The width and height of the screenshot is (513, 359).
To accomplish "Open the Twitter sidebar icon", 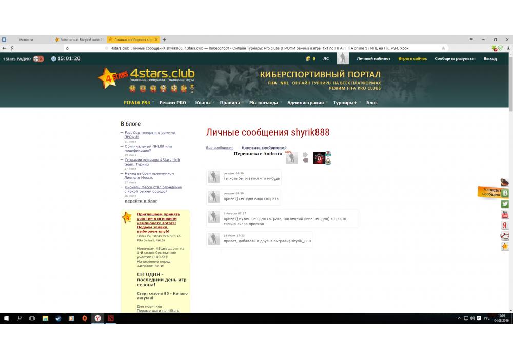I will tap(505, 204).
